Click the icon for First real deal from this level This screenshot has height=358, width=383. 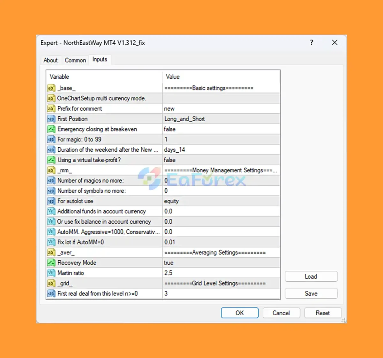(51, 293)
